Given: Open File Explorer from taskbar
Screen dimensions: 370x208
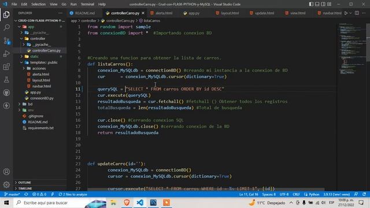Looking at the screenshot, I should coord(113,203).
